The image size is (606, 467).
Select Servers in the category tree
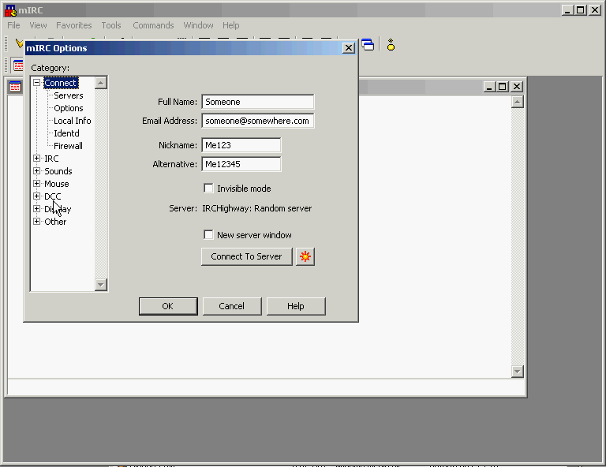[x=69, y=95]
